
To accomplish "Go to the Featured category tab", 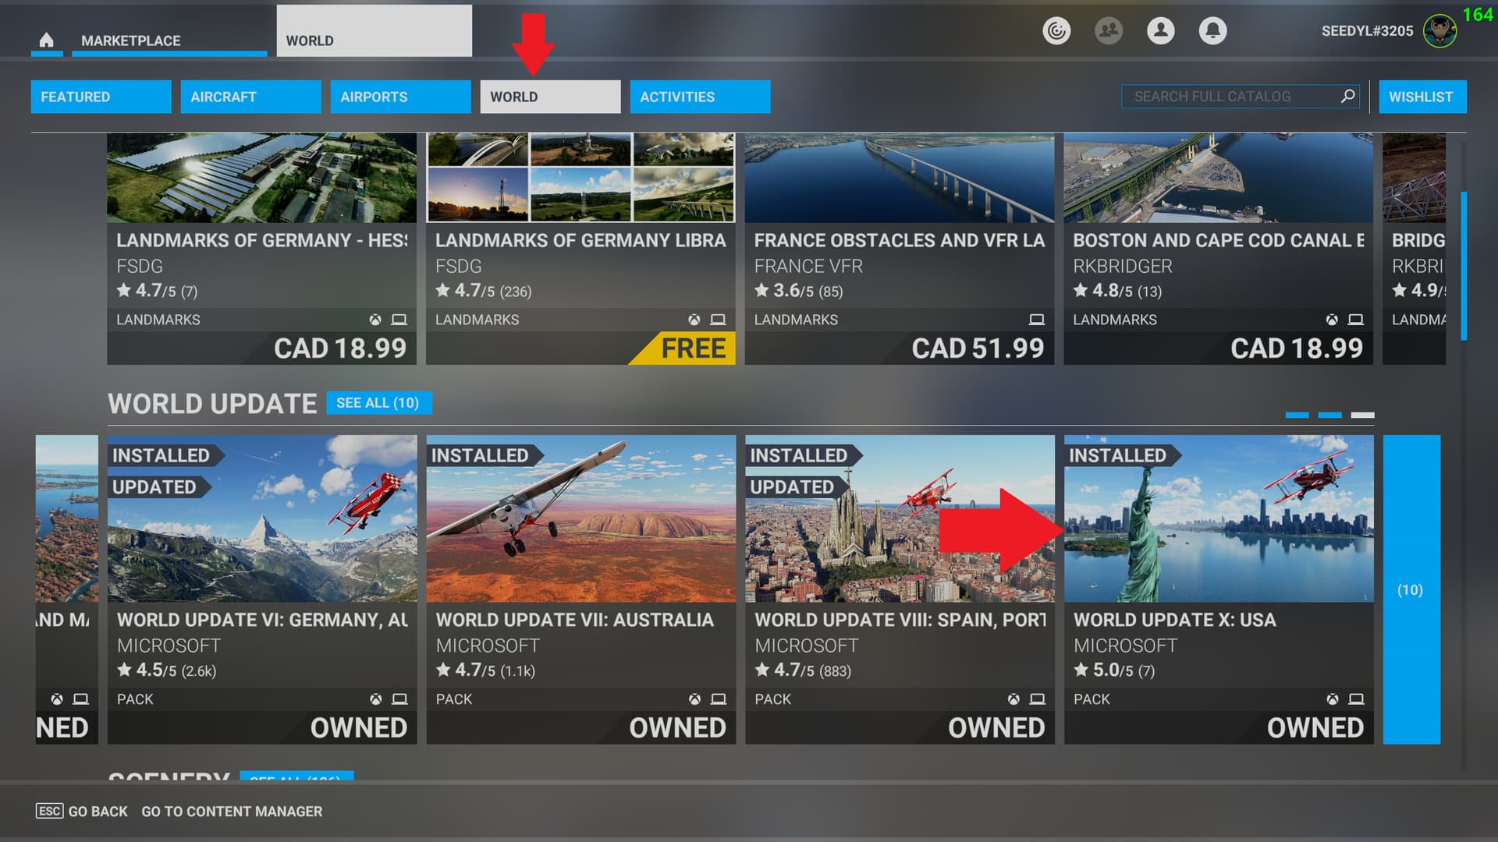I will [x=101, y=97].
